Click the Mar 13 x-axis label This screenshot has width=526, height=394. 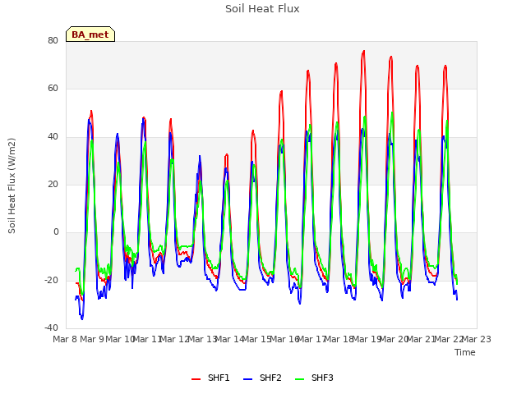(x=201, y=339)
